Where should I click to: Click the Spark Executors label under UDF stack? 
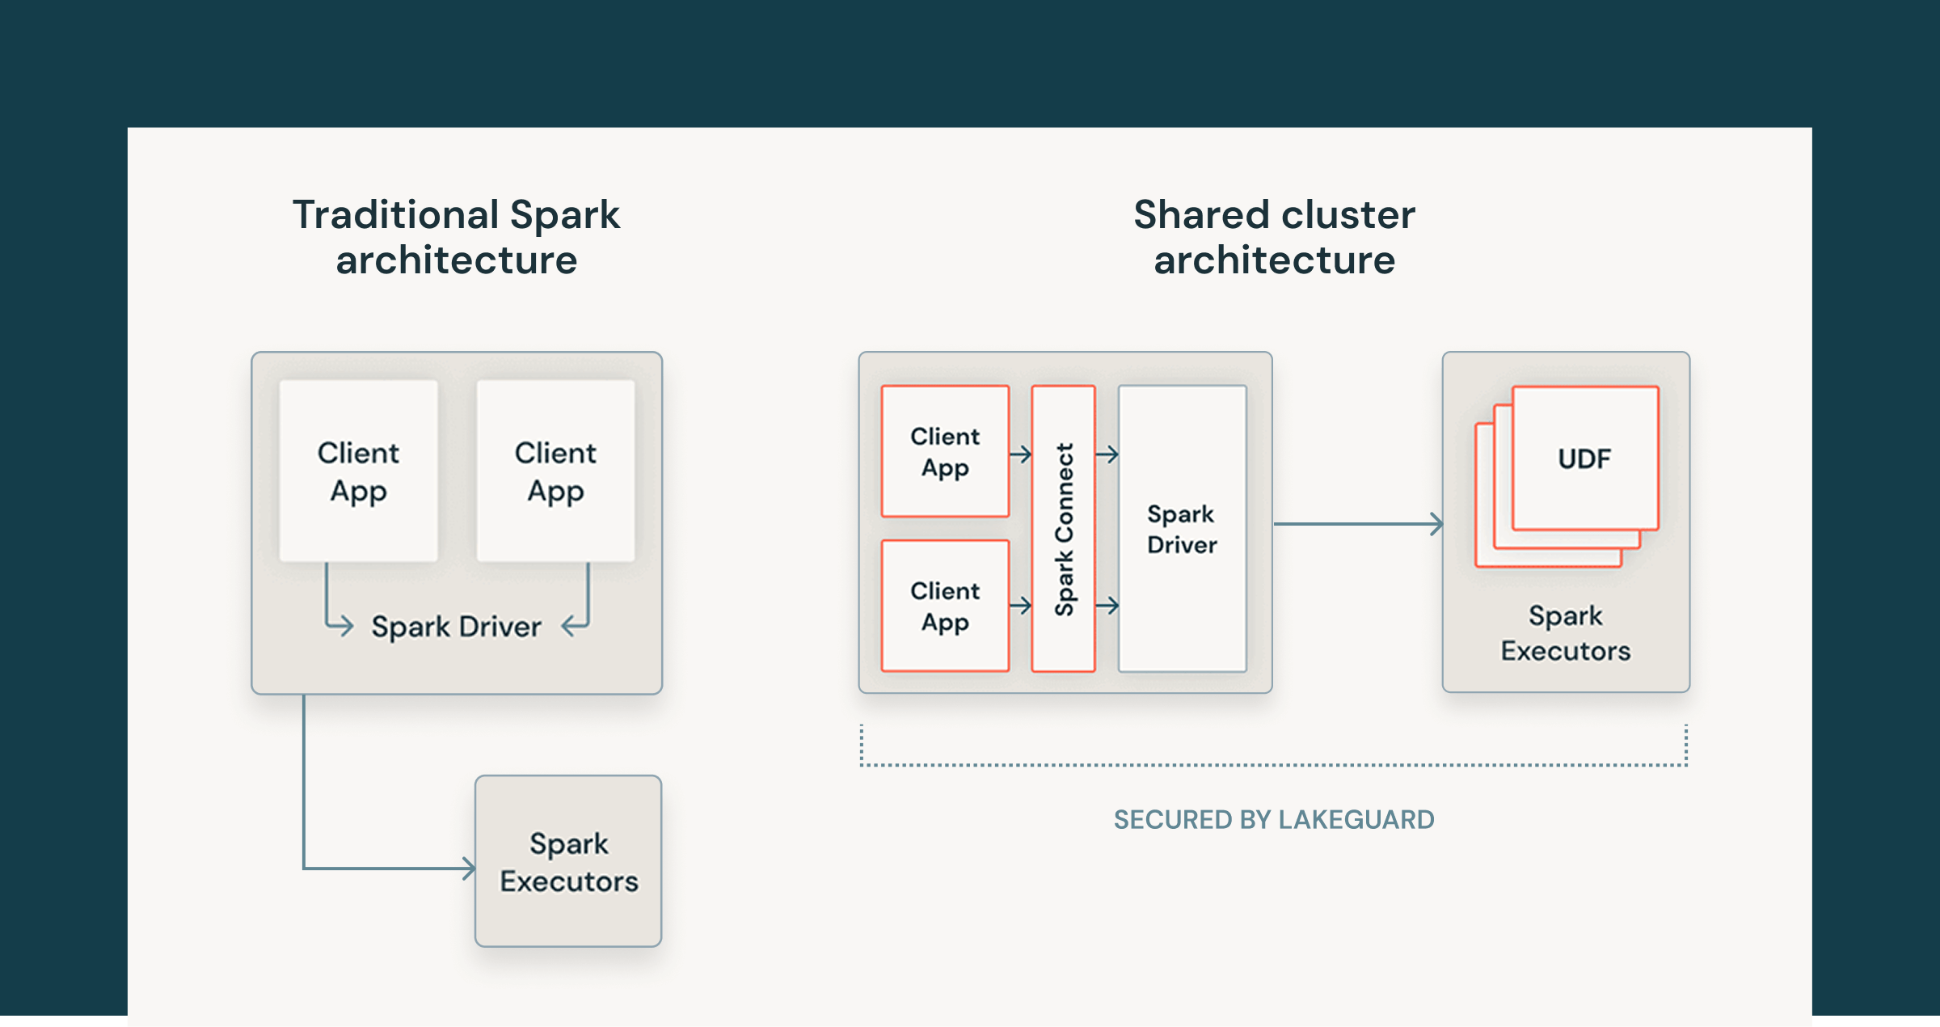pos(1565,633)
